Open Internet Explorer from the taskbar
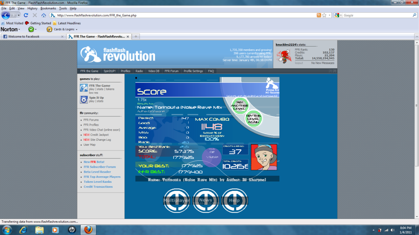Screen dimensions: 419x235 (x=23, y=230)
